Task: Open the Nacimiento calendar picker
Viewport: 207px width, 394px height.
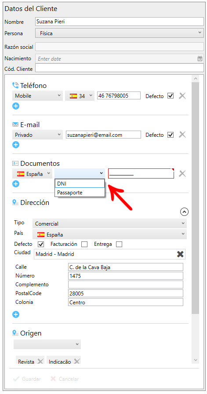Action: coord(200,58)
